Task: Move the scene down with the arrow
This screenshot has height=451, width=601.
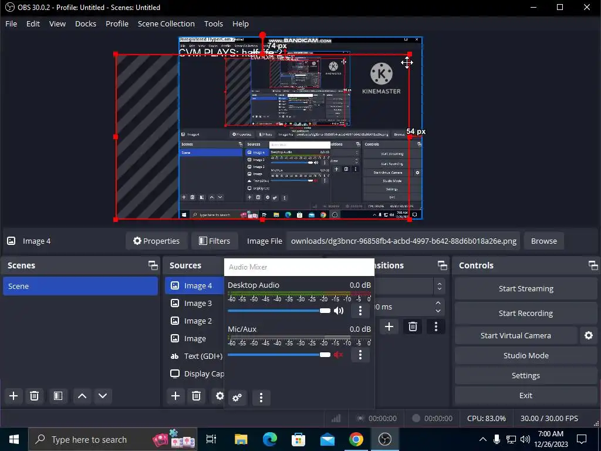Action: [x=103, y=396]
